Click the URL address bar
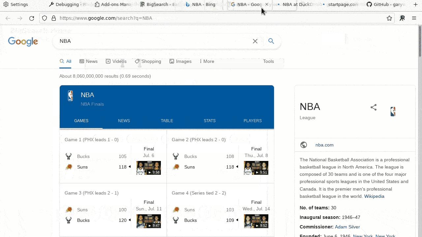The height and width of the screenshot is (237, 422). pyautogui.click(x=218, y=18)
